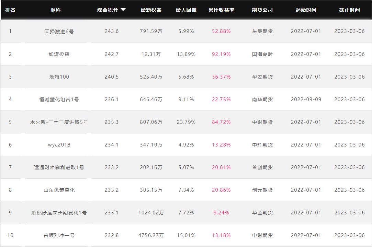Select the score value 243.6

pos(112,31)
